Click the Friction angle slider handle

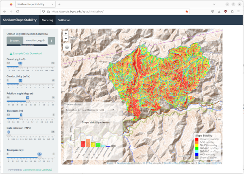point(28,98)
